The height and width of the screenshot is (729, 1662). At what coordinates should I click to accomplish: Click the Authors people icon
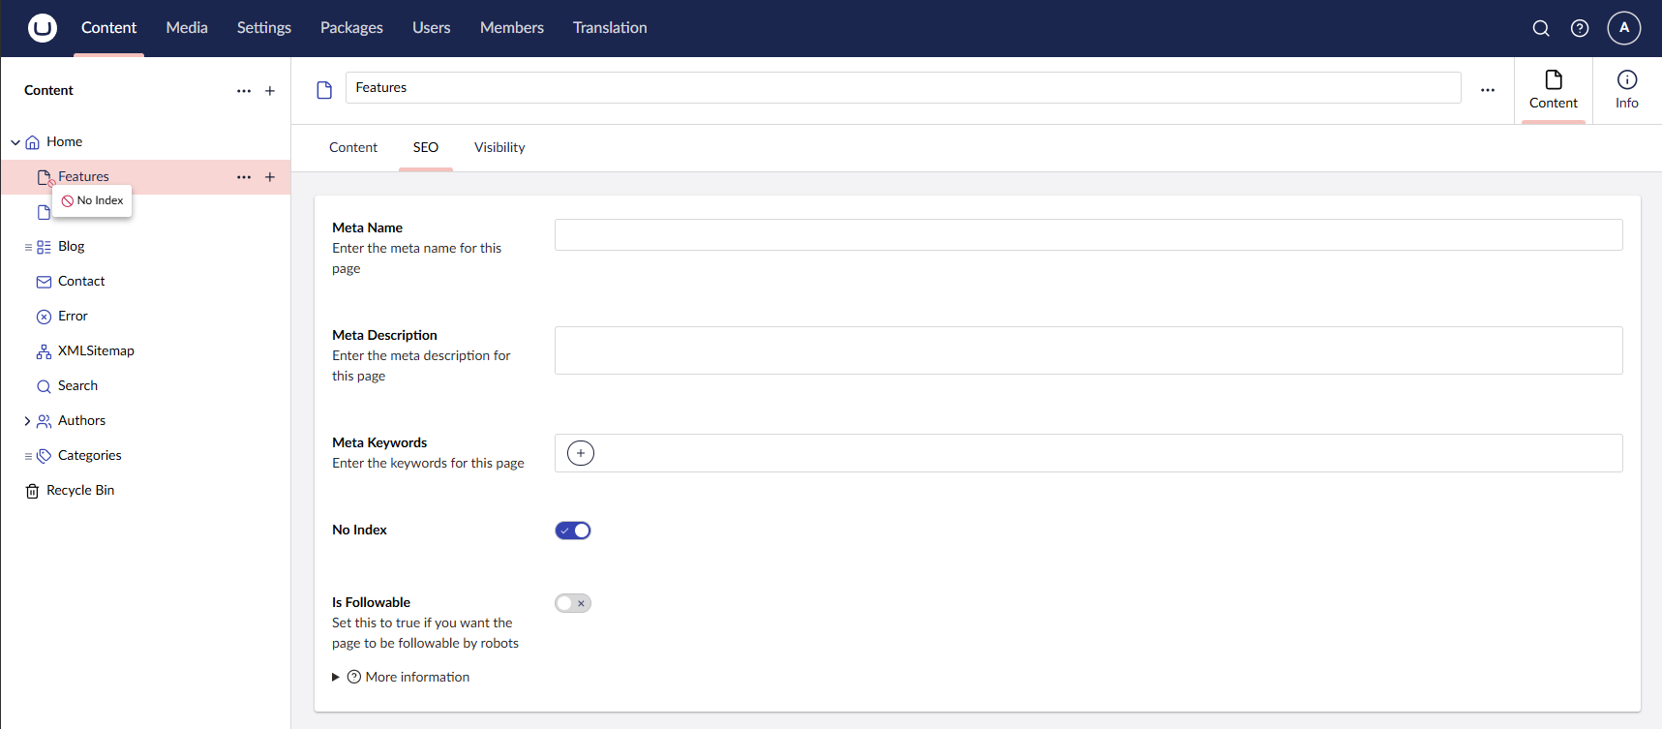(x=44, y=421)
